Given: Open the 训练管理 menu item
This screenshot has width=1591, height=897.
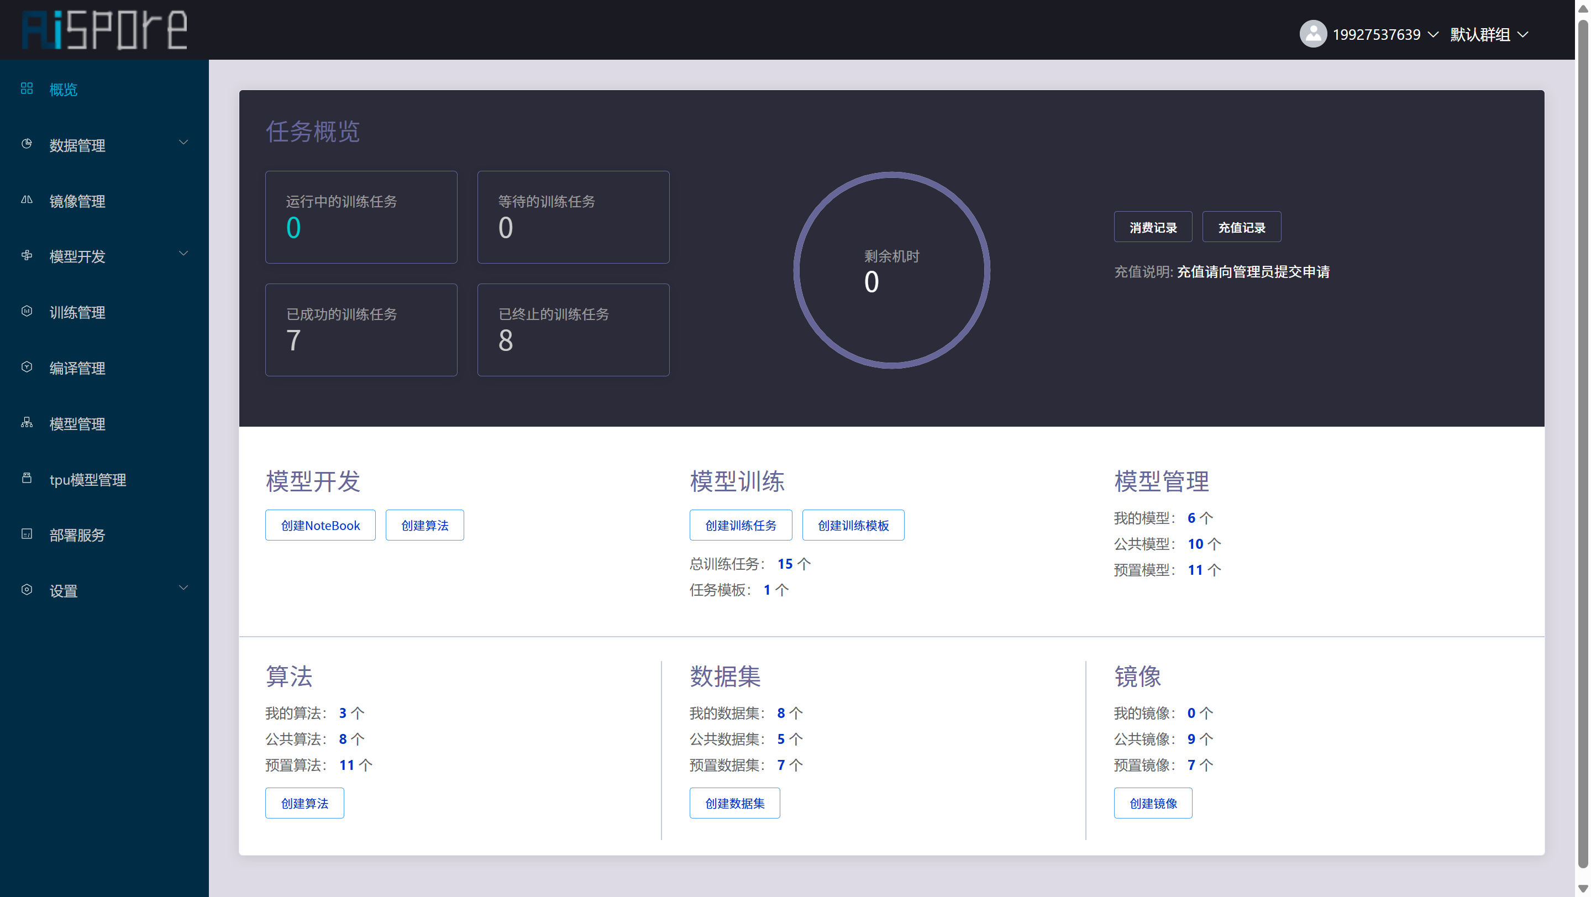Looking at the screenshot, I should (77, 313).
